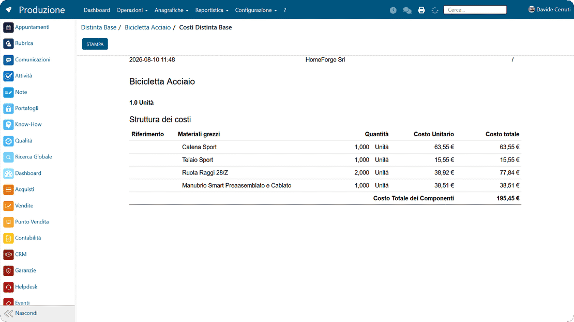This screenshot has height=322, width=574.
Task: Click the Bicicletta Acciaio report title
Action: point(162,82)
